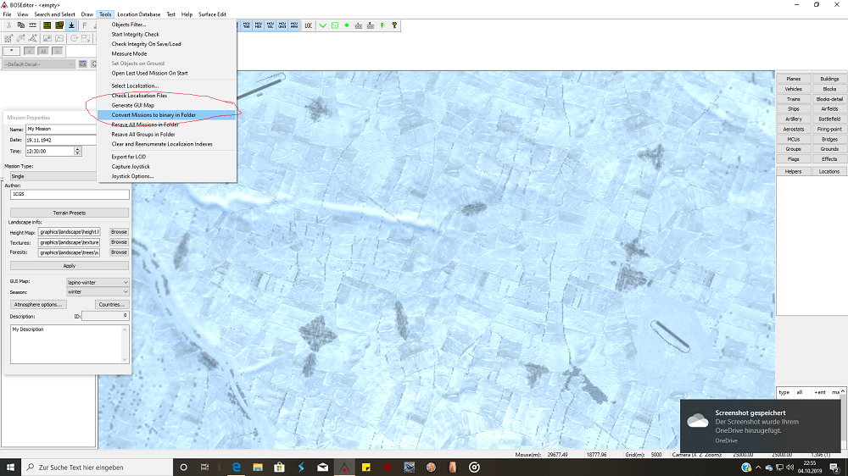Image resolution: width=848 pixels, height=476 pixels.
Task: Click the MCU MDI toolbar icon
Action: point(259,25)
